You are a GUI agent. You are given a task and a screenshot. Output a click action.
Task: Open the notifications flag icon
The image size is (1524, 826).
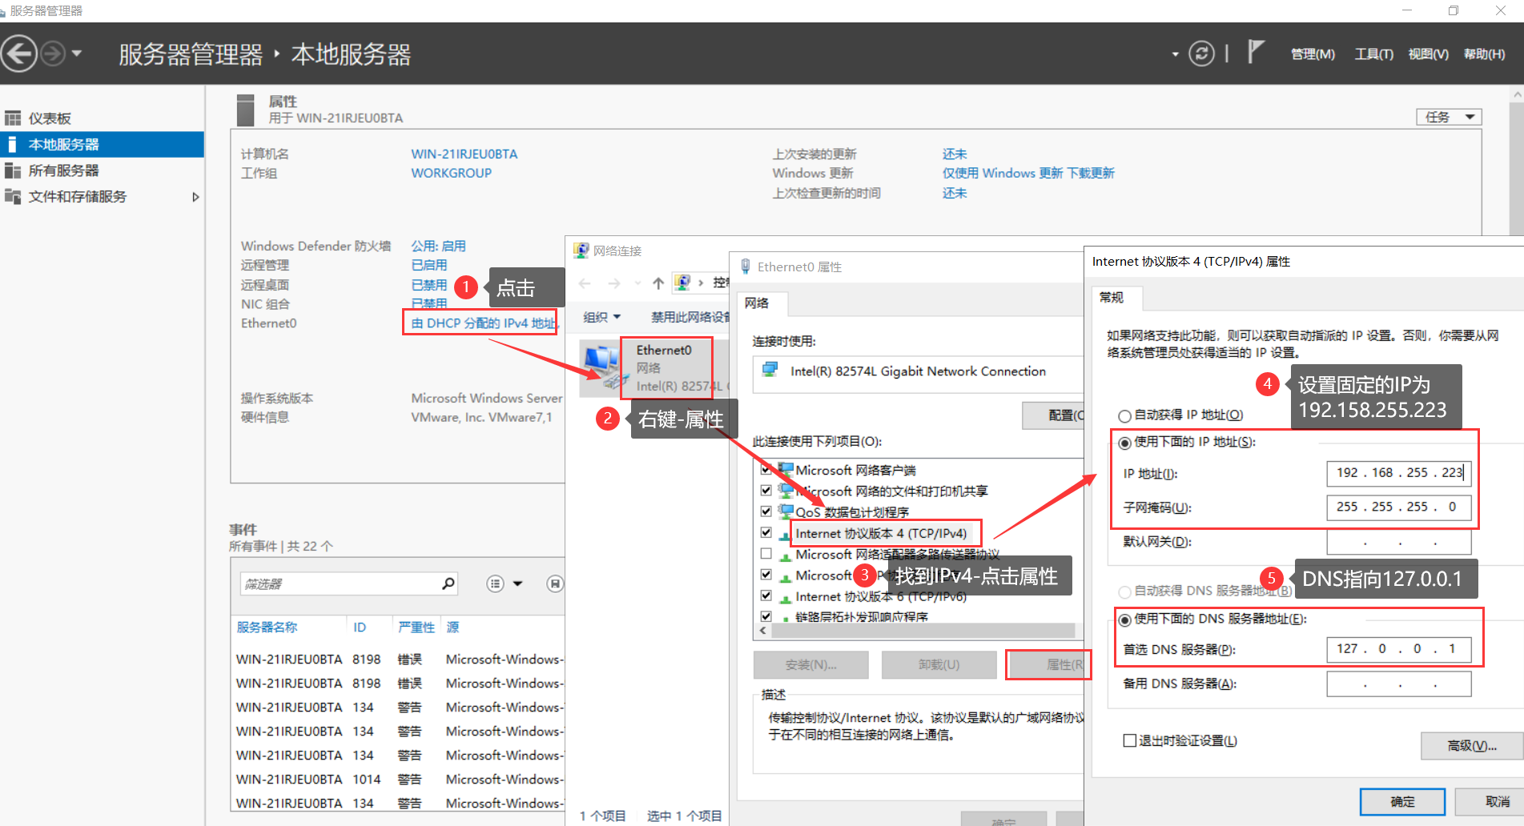[1256, 52]
